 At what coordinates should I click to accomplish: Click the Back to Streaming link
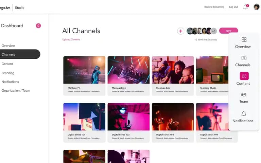click(x=214, y=7)
